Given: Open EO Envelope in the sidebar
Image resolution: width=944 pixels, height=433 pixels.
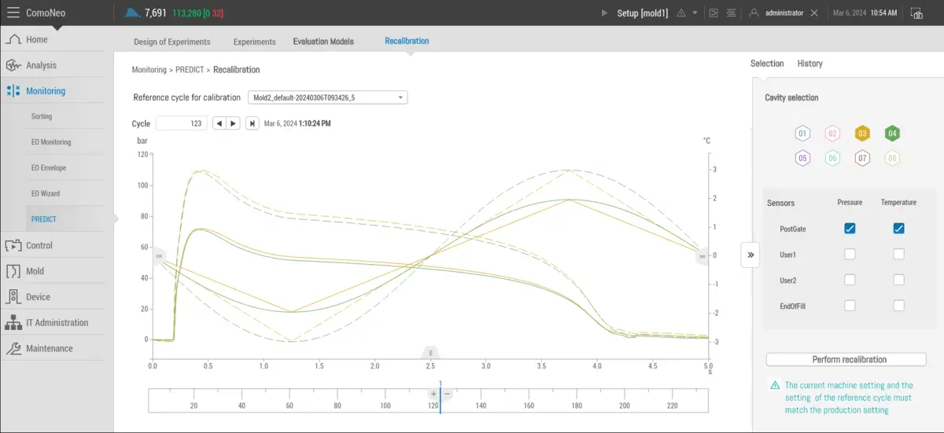Looking at the screenshot, I should (x=49, y=167).
